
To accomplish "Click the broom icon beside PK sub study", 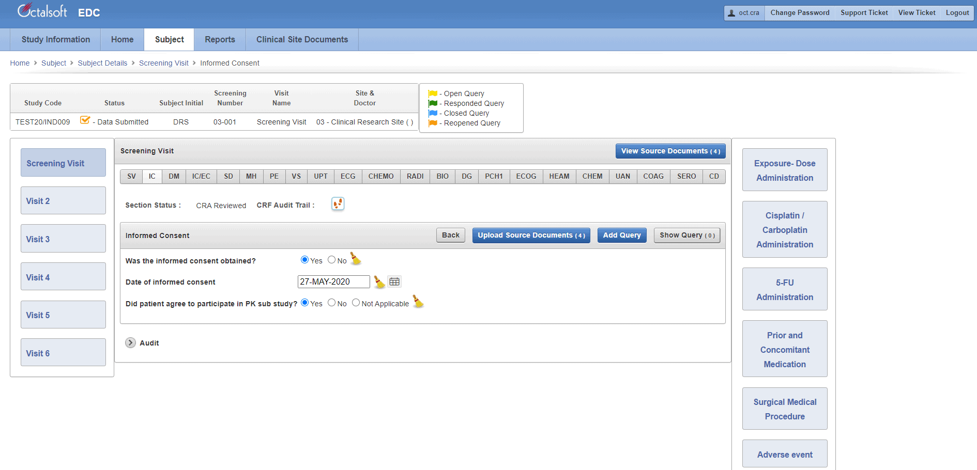I will coord(418,302).
